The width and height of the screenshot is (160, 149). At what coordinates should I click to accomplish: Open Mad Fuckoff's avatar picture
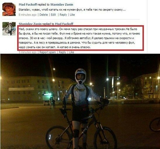pos(9,9)
